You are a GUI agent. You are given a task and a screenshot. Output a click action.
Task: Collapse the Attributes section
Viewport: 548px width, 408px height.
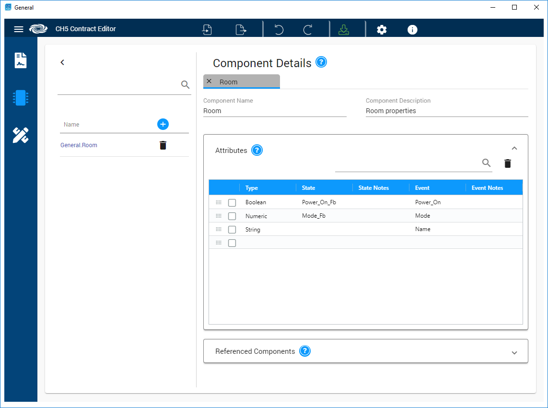pyautogui.click(x=514, y=148)
